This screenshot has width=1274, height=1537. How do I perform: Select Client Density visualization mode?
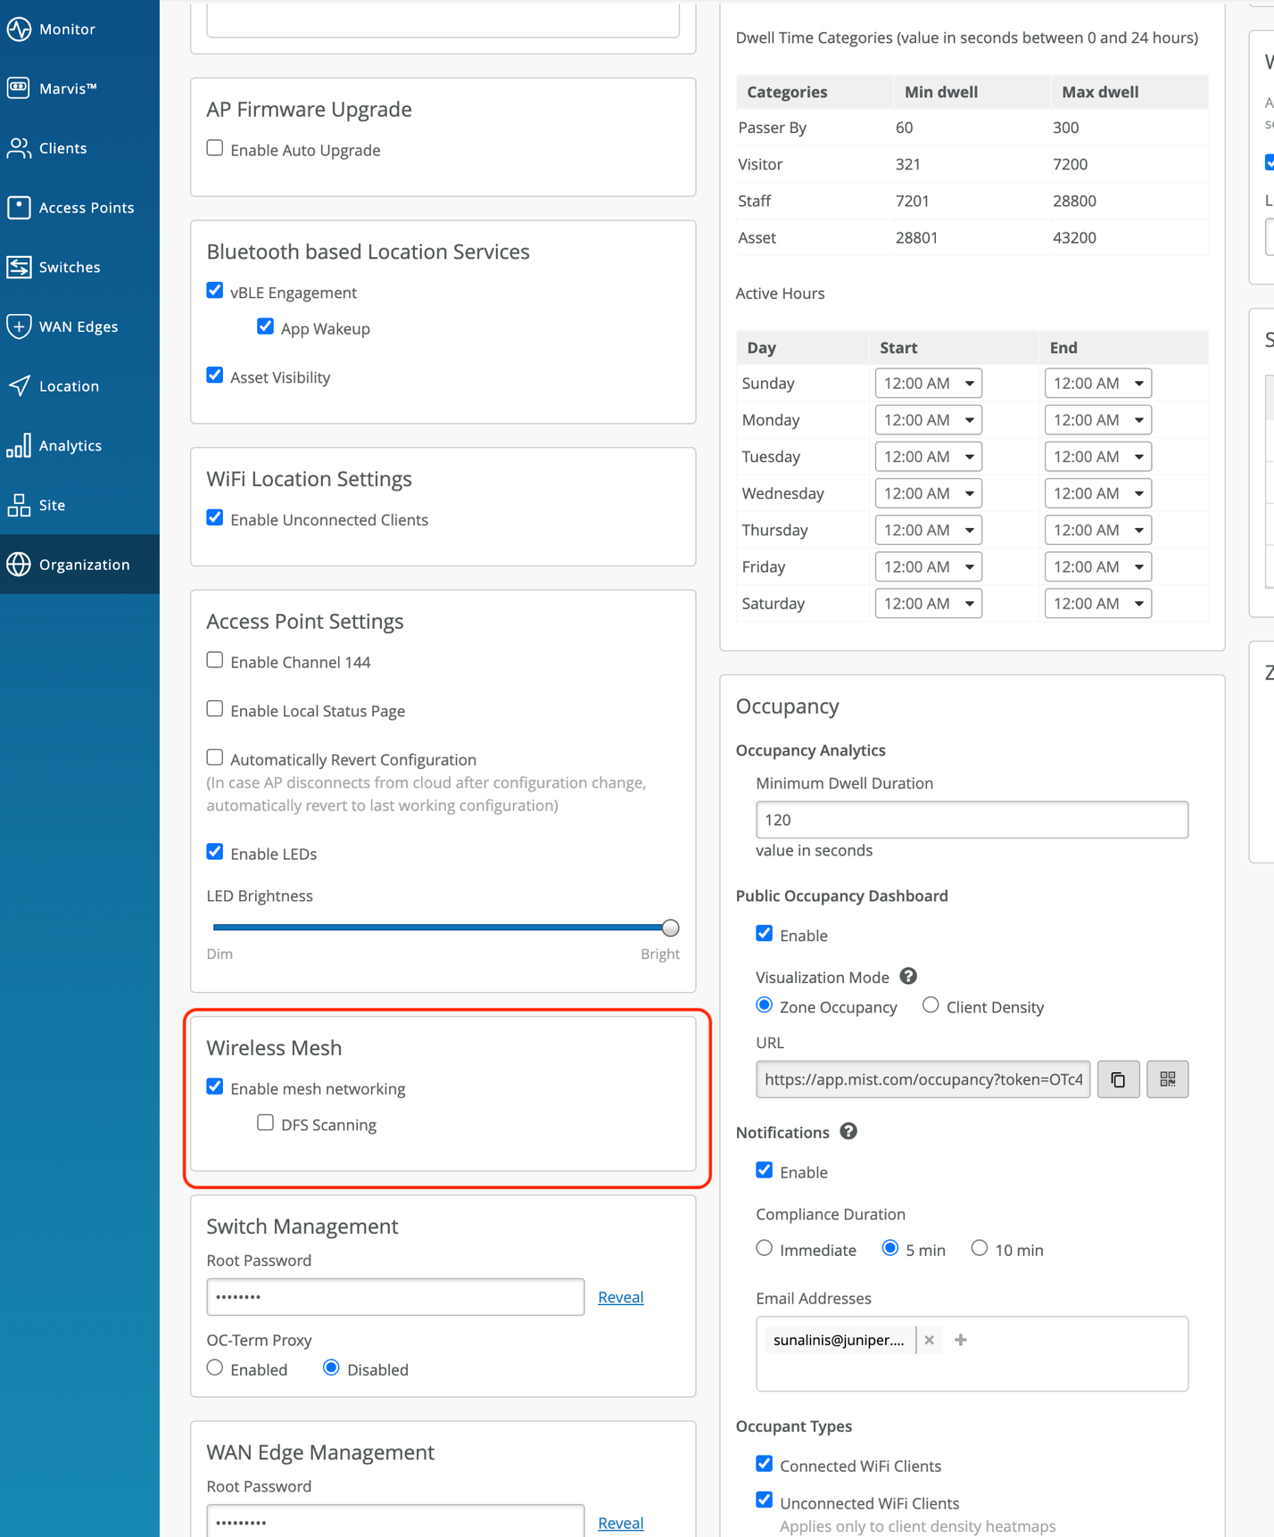tap(931, 1005)
